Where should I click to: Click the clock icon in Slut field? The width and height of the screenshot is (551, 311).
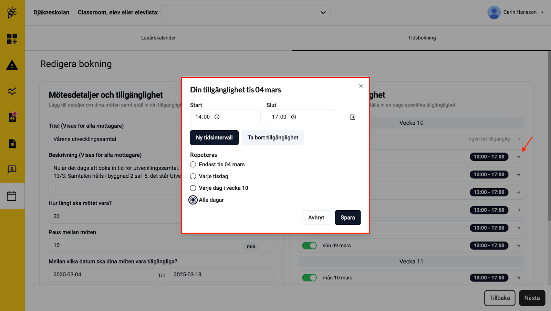coord(293,117)
